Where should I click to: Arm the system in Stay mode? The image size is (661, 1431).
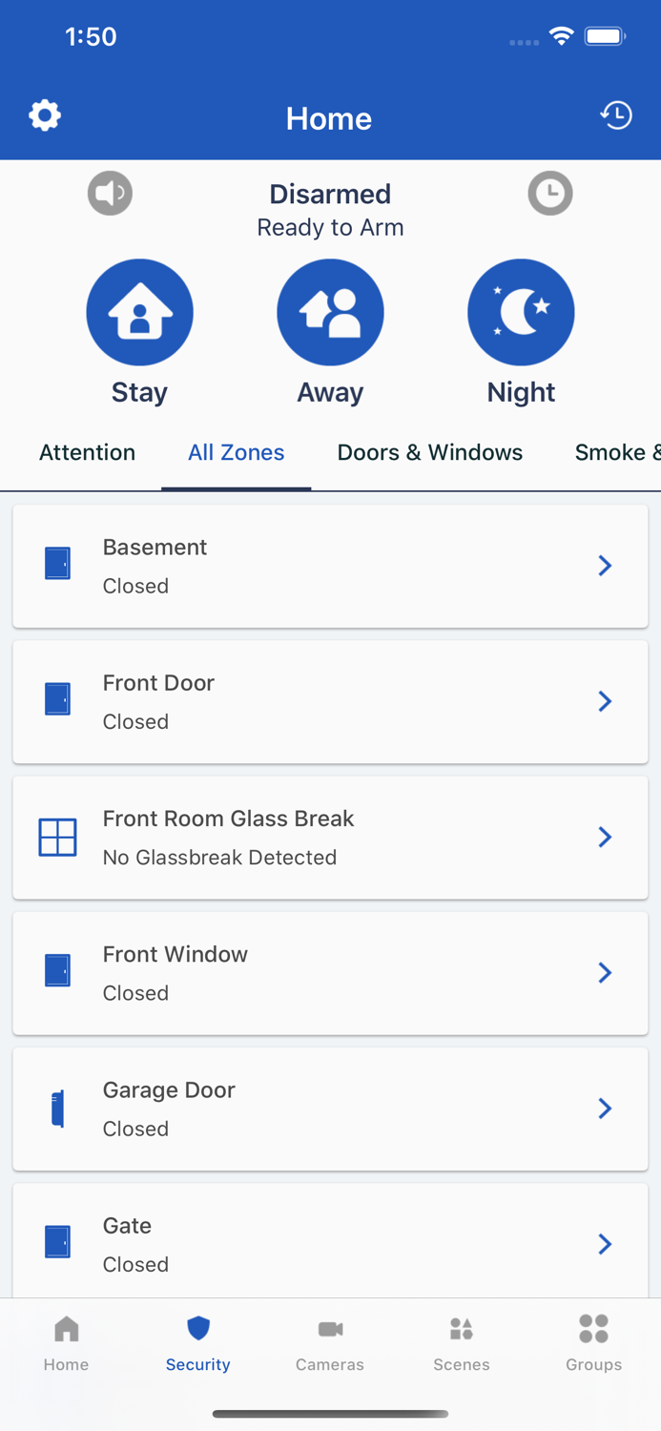(x=139, y=312)
